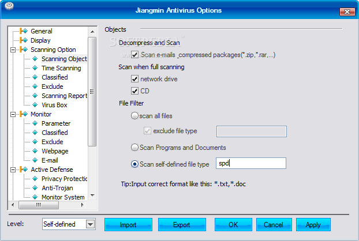359x241 pixels.
Task: Close the Jiangmin Antivirus Options dialog
Action: click(347, 12)
